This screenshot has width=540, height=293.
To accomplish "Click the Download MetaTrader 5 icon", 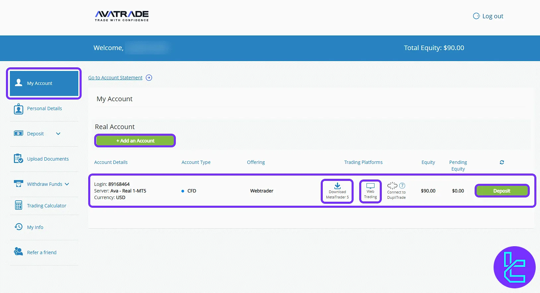I will click(337, 186).
